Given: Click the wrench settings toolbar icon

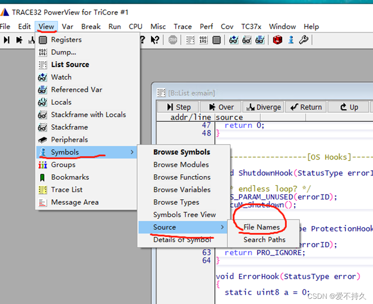Looking at the screenshot, I should click(304, 40).
